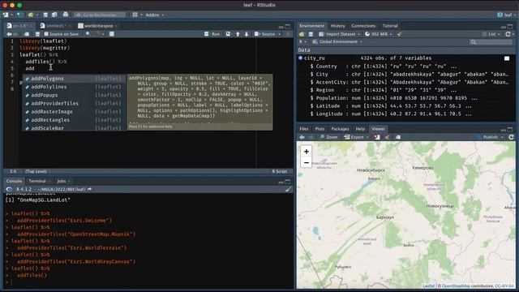Switch to the Packages tab
The image size is (519, 292).
pyautogui.click(x=340, y=129)
